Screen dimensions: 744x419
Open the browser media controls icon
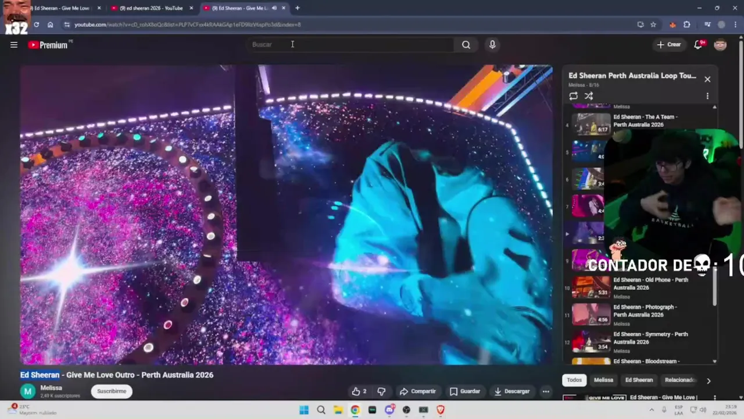click(x=707, y=24)
